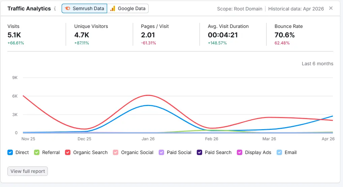
Task: Switch to Semrush Data tab
Action: 85,8
